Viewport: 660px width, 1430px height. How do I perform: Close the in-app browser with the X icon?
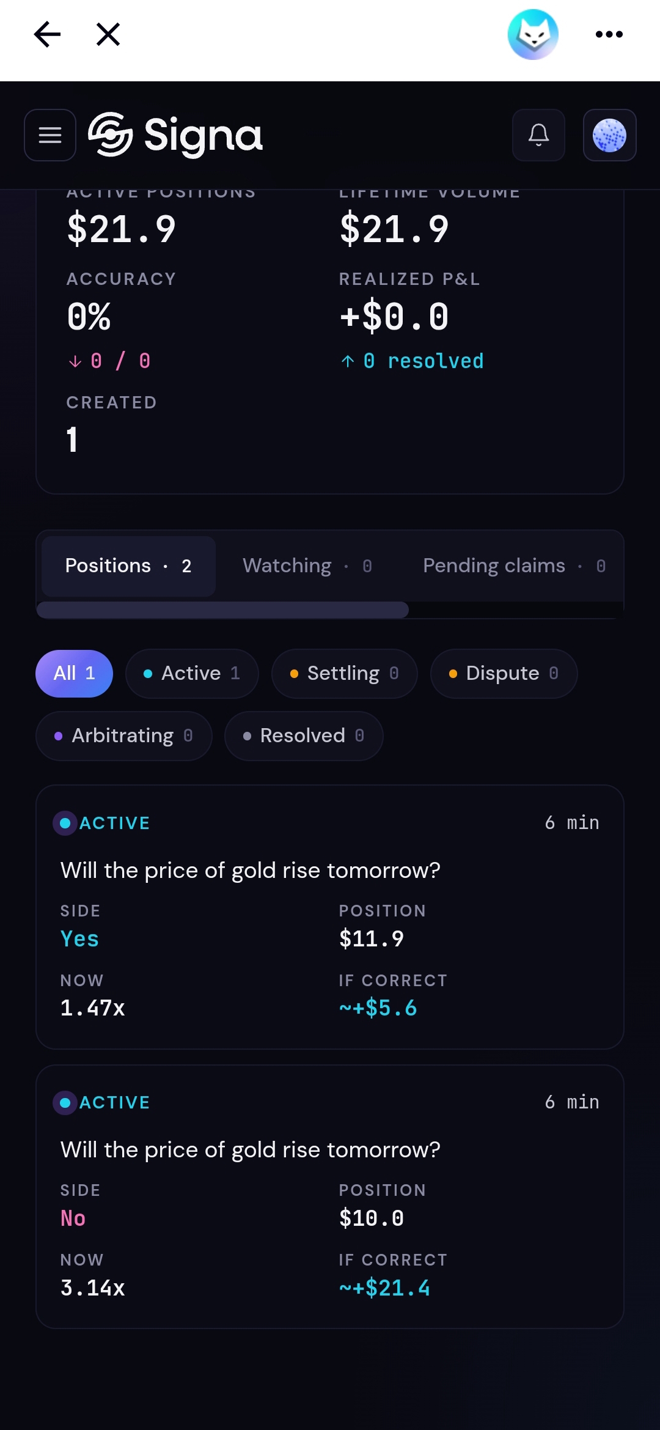click(x=108, y=34)
